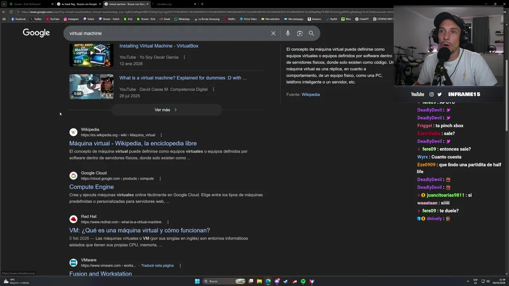Screen dimensions: 509x286
Task: Open volume control in system tray
Action: point(488,281)
